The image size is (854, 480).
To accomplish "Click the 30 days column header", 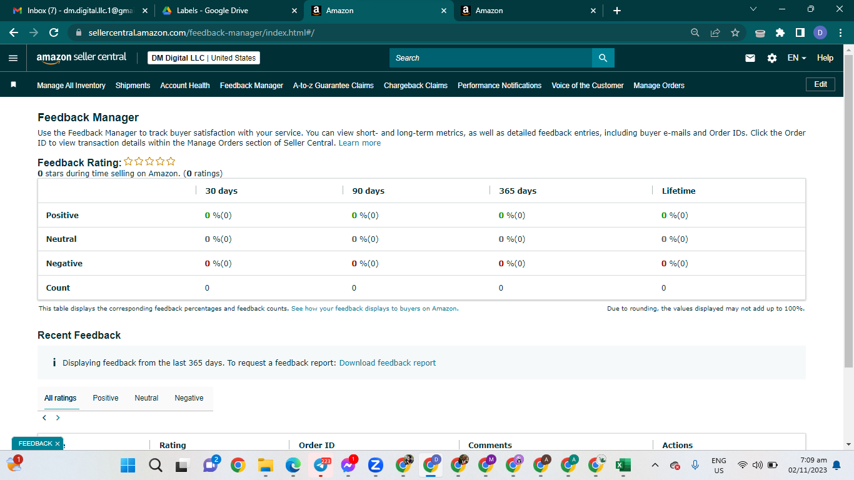I will [x=221, y=191].
